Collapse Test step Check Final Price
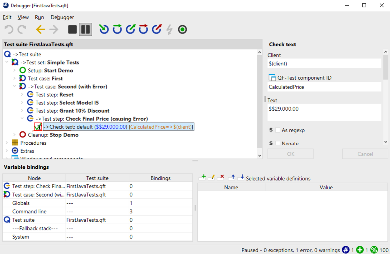390x254 pixels. [22, 119]
